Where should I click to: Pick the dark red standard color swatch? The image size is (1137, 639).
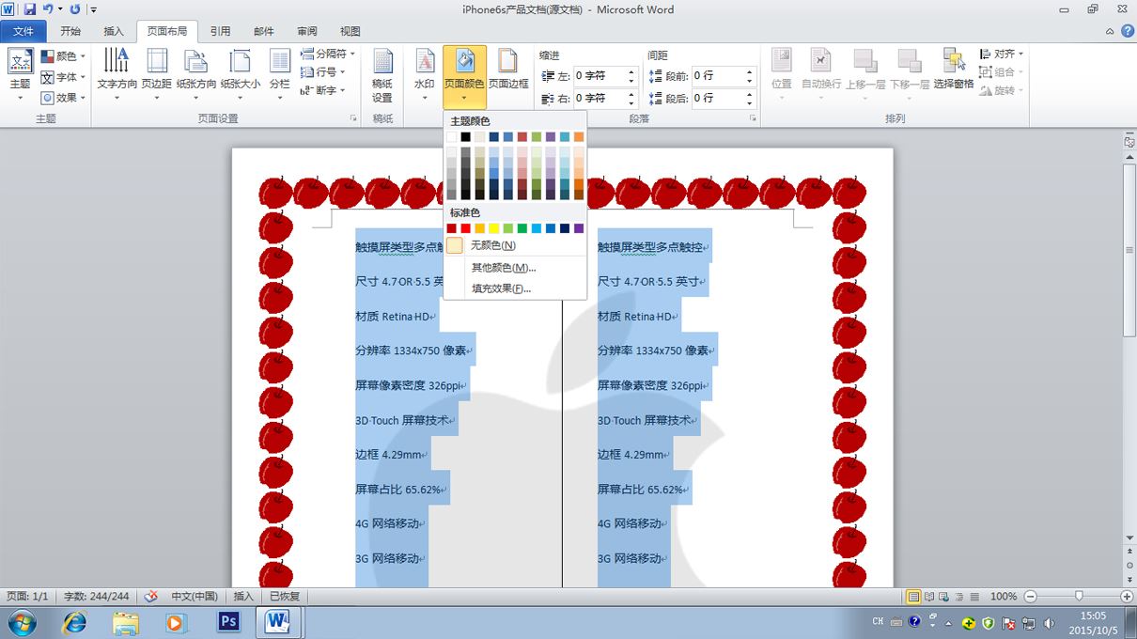[452, 228]
